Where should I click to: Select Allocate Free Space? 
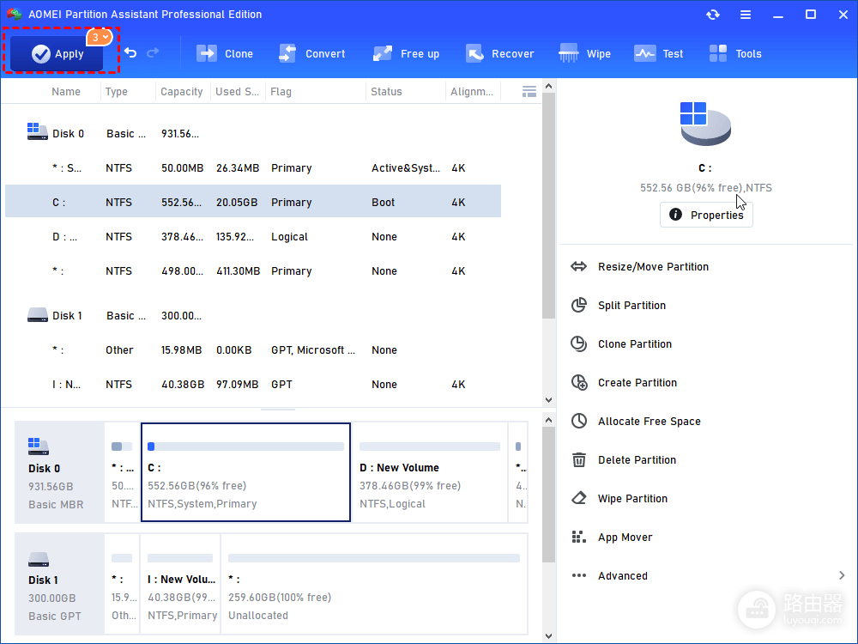[649, 421]
